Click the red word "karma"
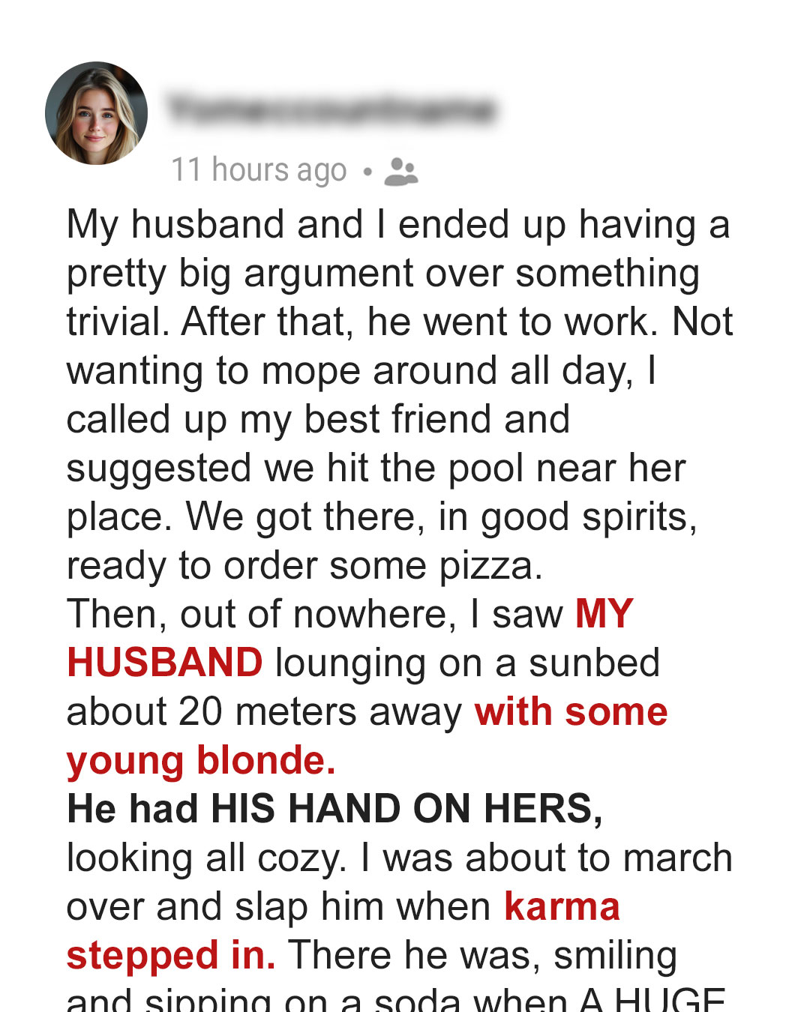This screenshot has height=1012, width=810. [x=562, y=906]
